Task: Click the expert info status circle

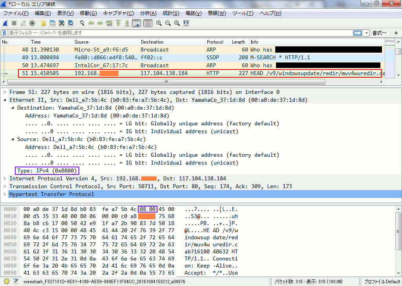Action: tap(7, 281)
